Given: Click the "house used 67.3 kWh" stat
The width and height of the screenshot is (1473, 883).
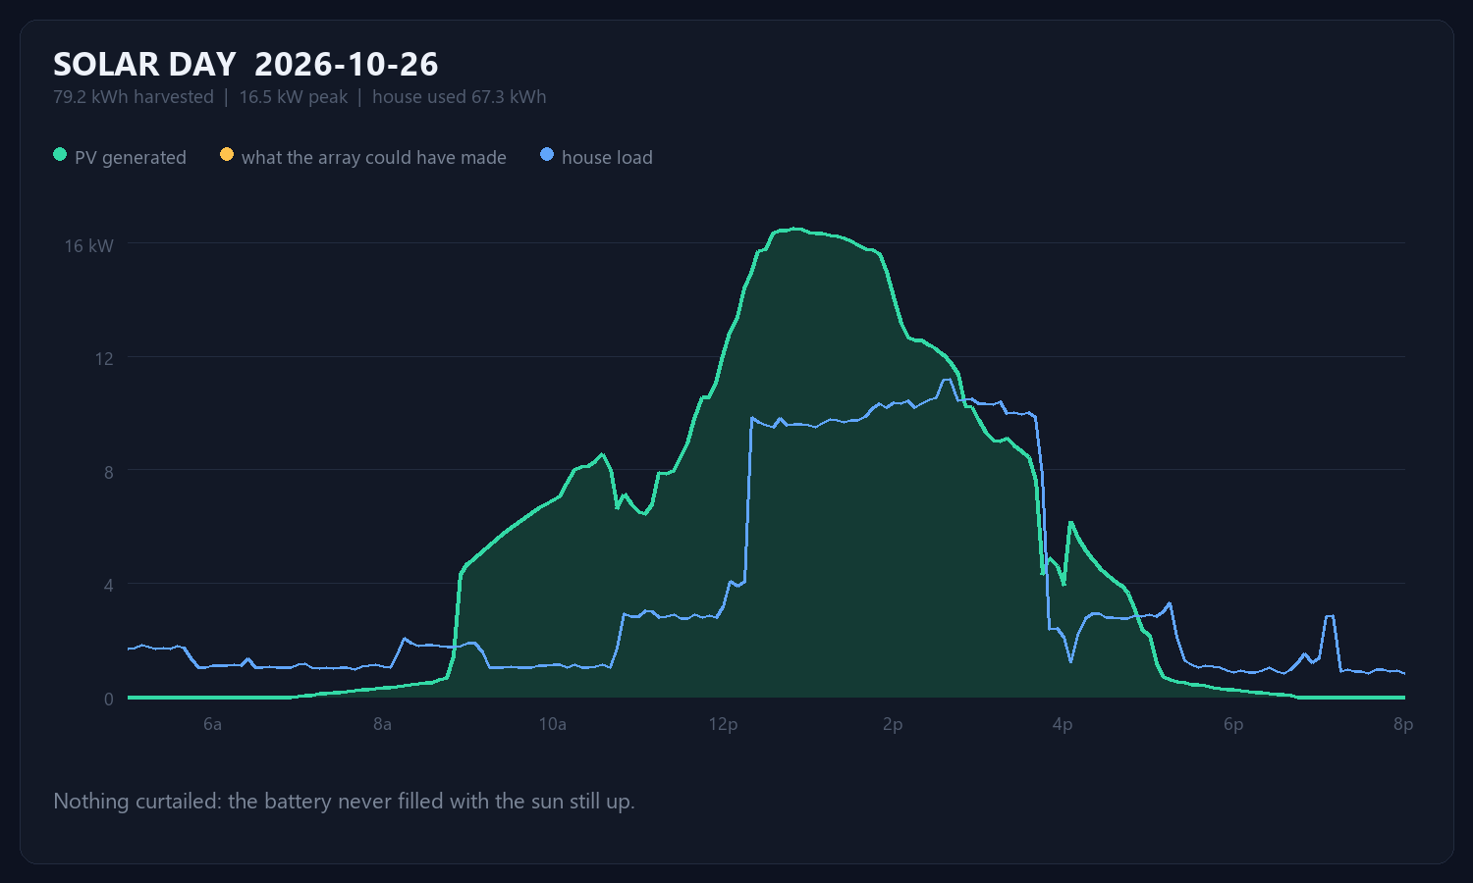Looking at the screenshot, I should [x=460, y=97].
